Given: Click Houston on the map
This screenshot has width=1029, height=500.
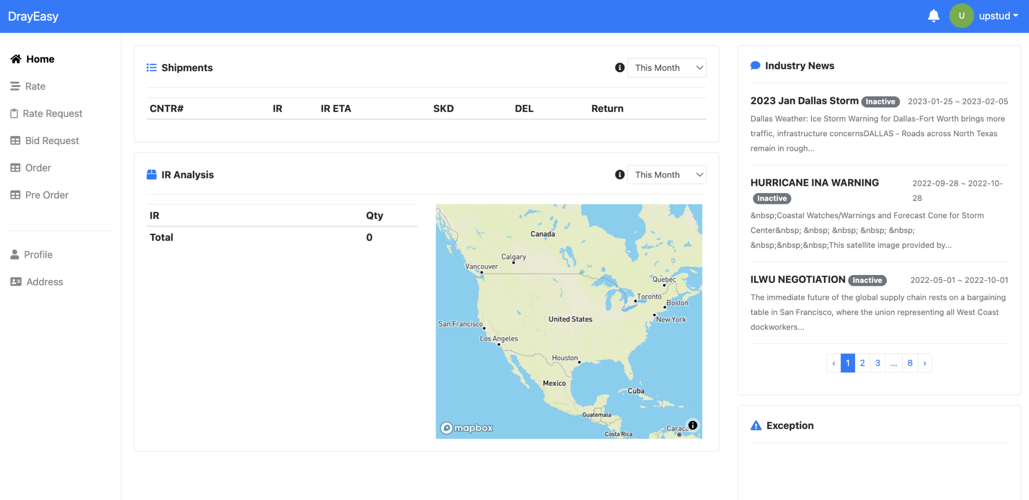Looking at the screenshot, I should (x=565, y=358).
